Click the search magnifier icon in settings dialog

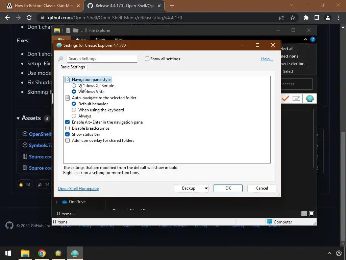tap(60, 59)
